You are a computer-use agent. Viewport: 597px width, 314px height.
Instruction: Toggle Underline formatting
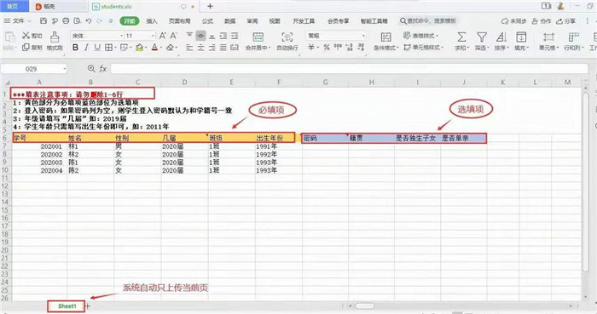point(97,48)
